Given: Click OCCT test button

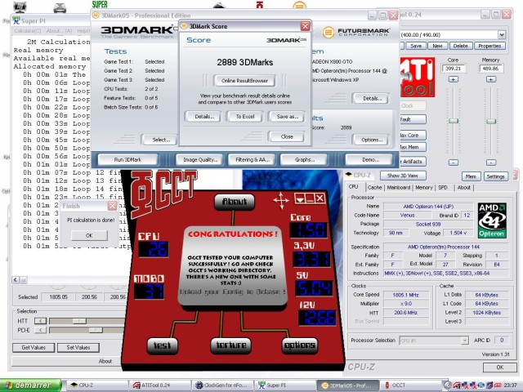Looking at the screenshot, I should pyautogui.click(x=163, y=345).
